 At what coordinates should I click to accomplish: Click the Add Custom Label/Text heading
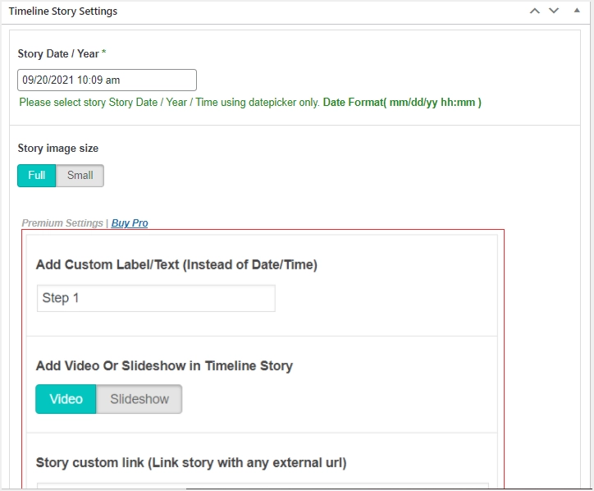176,264
